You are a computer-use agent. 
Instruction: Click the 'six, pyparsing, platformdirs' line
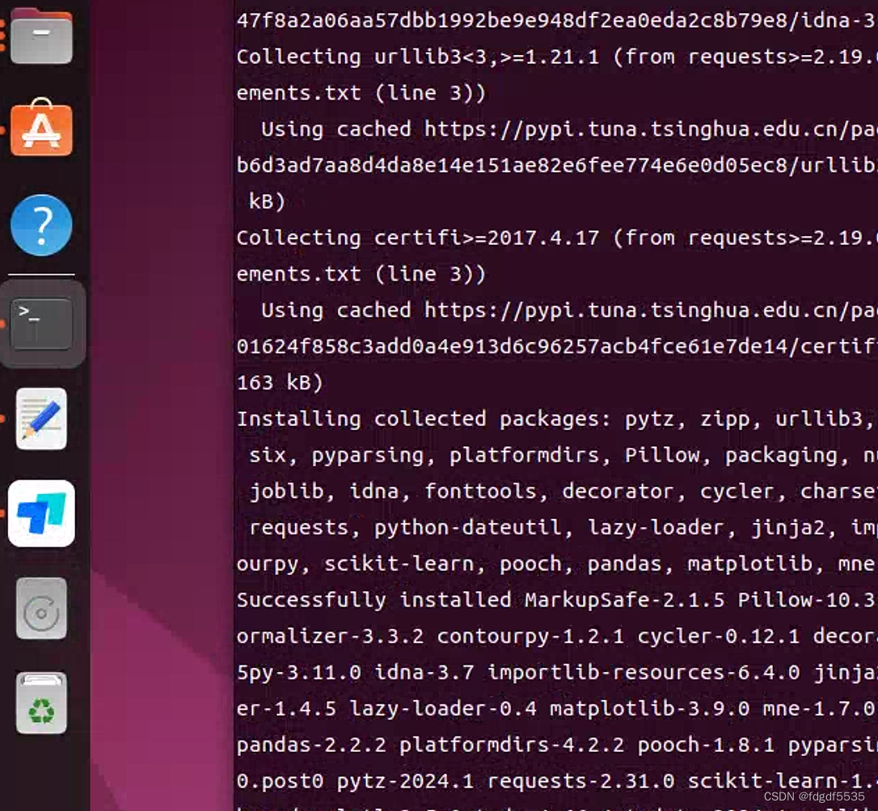click(x=563, y=455)
